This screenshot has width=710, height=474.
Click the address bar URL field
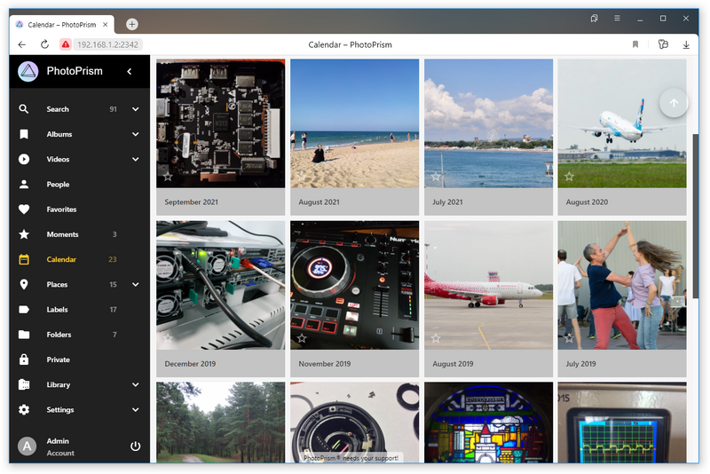point(107,44)
